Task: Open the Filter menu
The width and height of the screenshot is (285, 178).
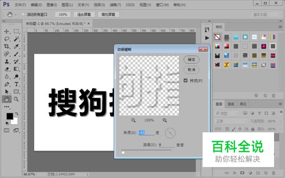Action: coord(115,5)
